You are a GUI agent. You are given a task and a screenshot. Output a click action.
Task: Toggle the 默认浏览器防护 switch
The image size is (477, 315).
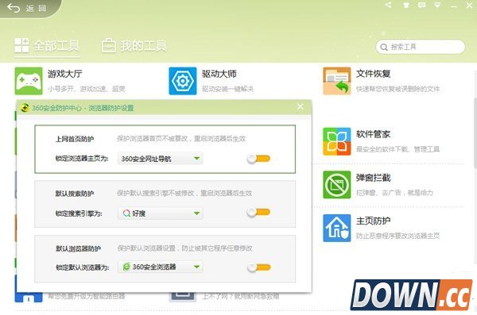click(x=258, y=267)
